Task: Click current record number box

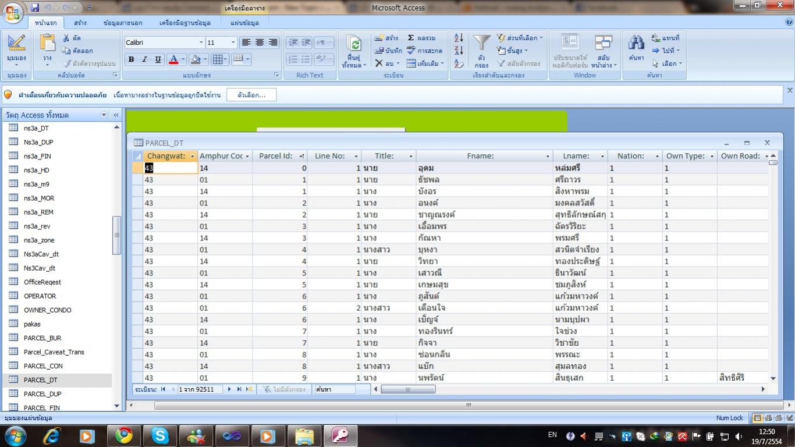Action: 200,389
